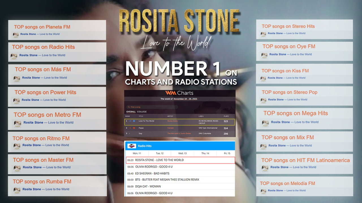Click Rosita Stone link under Mega Hits
362x203 pixels.
tap(280, 122)
